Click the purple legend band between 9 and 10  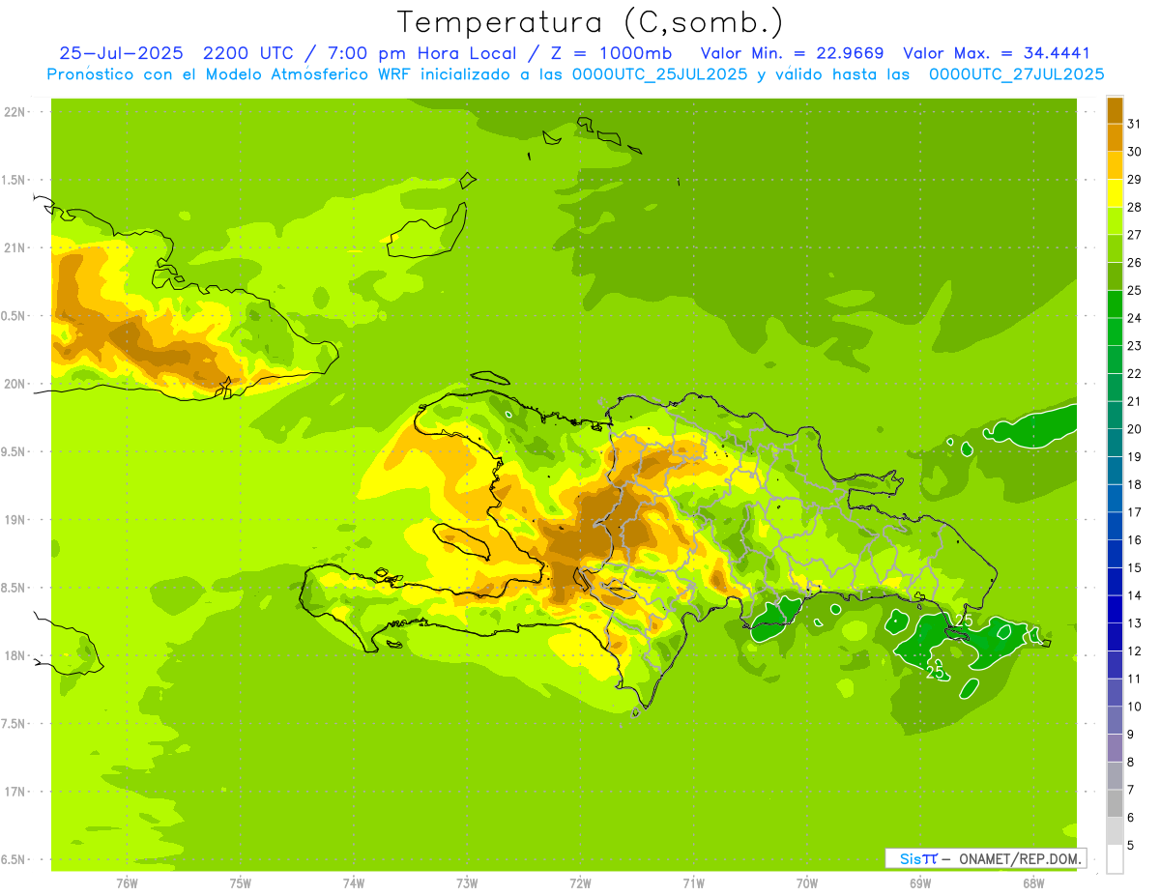tap(1115, 720)
